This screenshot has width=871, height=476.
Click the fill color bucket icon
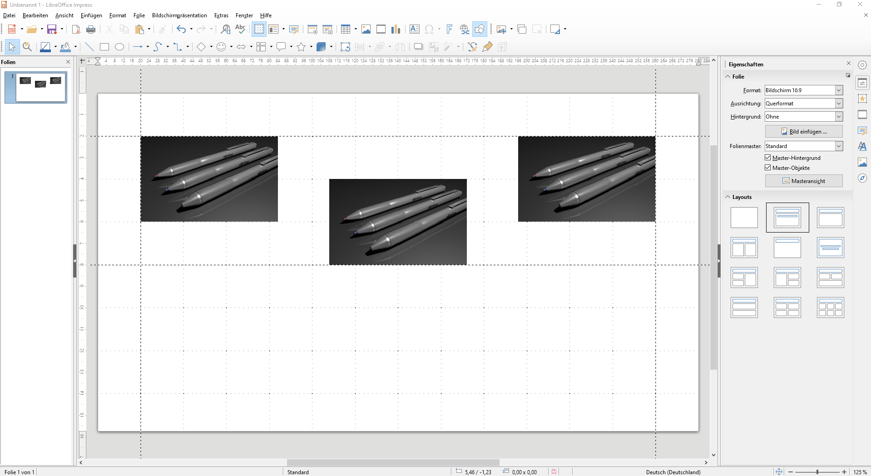[x=65, y=47]
